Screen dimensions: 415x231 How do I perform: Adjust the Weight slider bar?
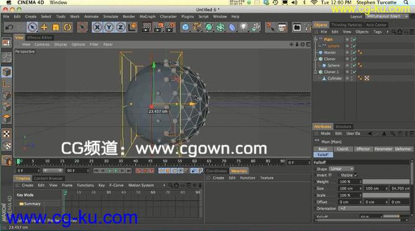pos(386,182)
